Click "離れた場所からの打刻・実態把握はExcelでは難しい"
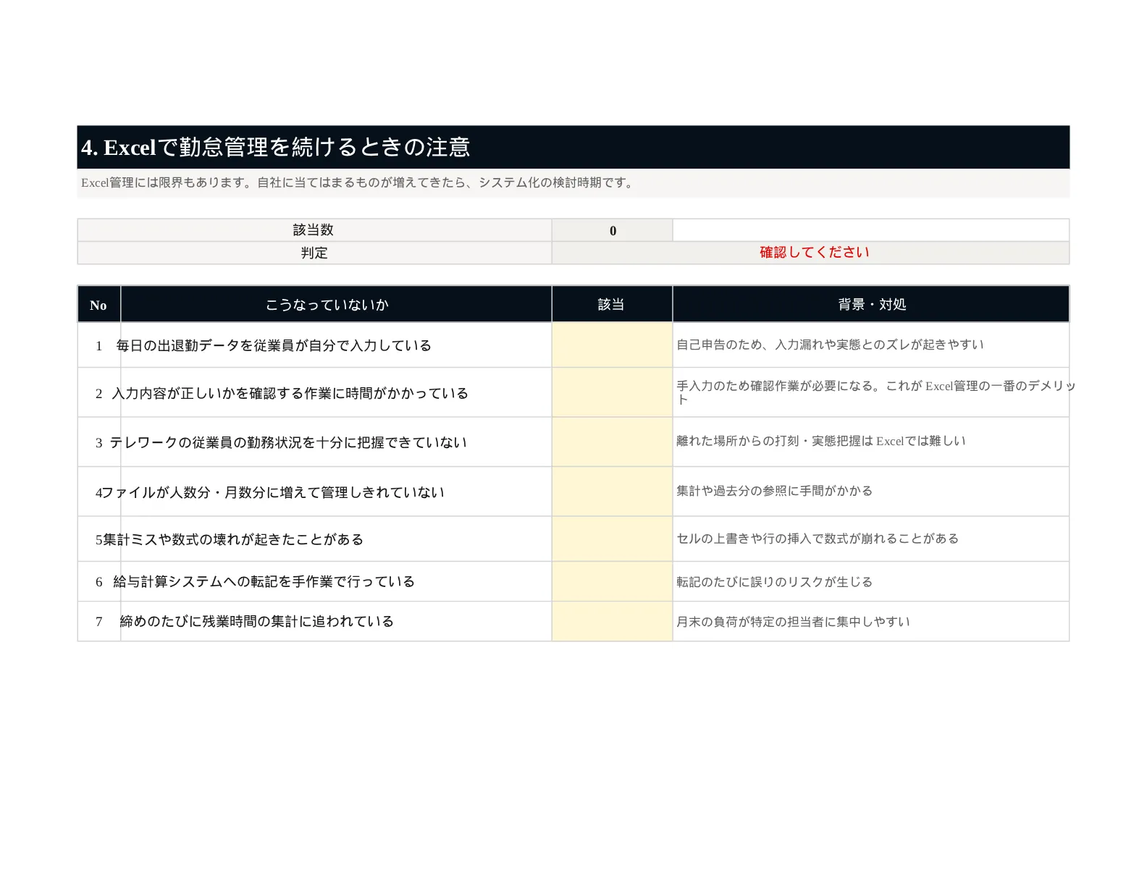Screen dimensions: 1147x886 click(x=821, y=441)
